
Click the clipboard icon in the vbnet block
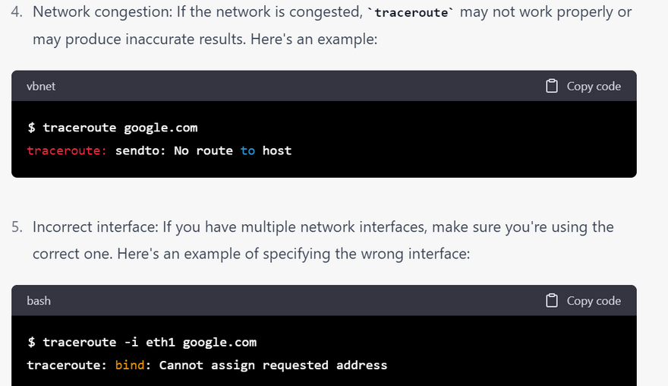(552, 87)
